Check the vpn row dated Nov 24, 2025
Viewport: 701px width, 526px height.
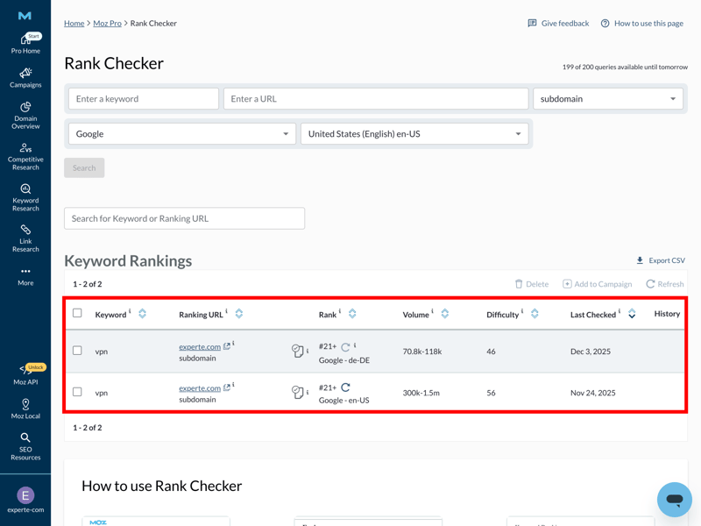(x=77, y=392)
